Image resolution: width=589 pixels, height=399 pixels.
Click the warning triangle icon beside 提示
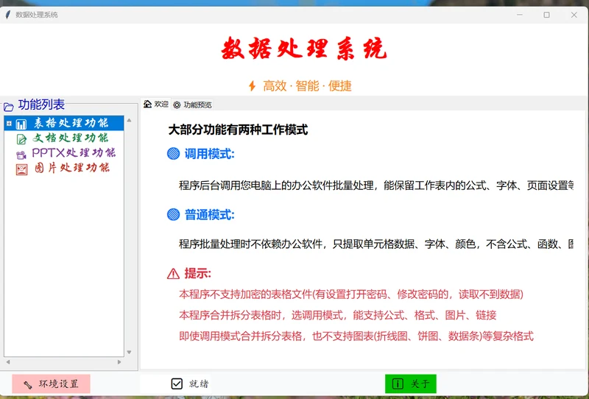tap(173, 274)
